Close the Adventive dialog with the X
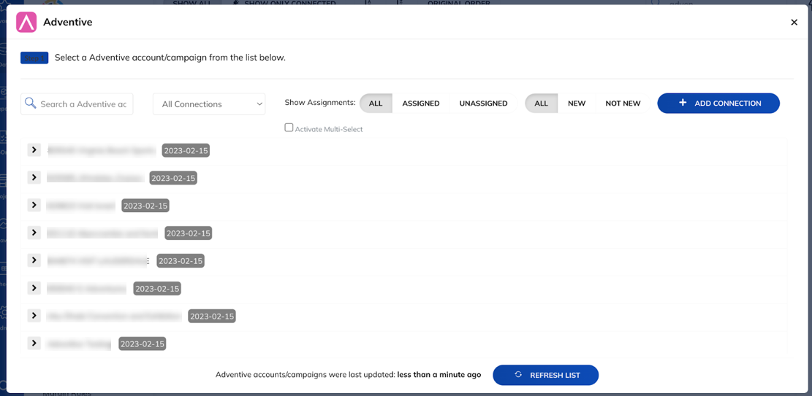Viewport: 812px width, 396px height. point(794,22)
